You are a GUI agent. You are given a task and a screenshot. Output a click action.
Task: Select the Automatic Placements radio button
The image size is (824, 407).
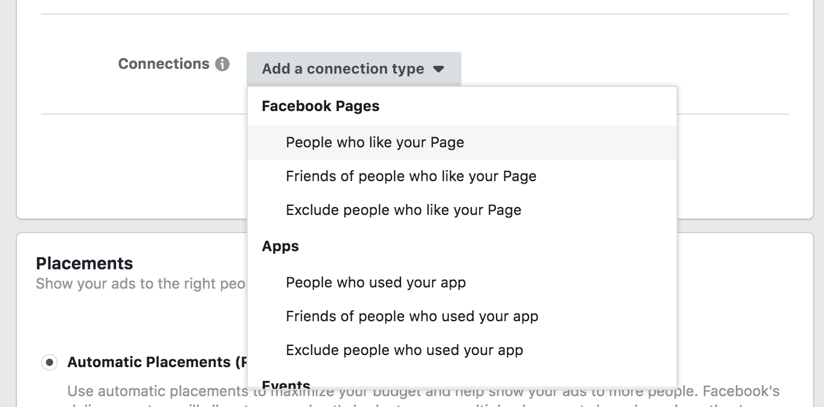pos(50,362)
